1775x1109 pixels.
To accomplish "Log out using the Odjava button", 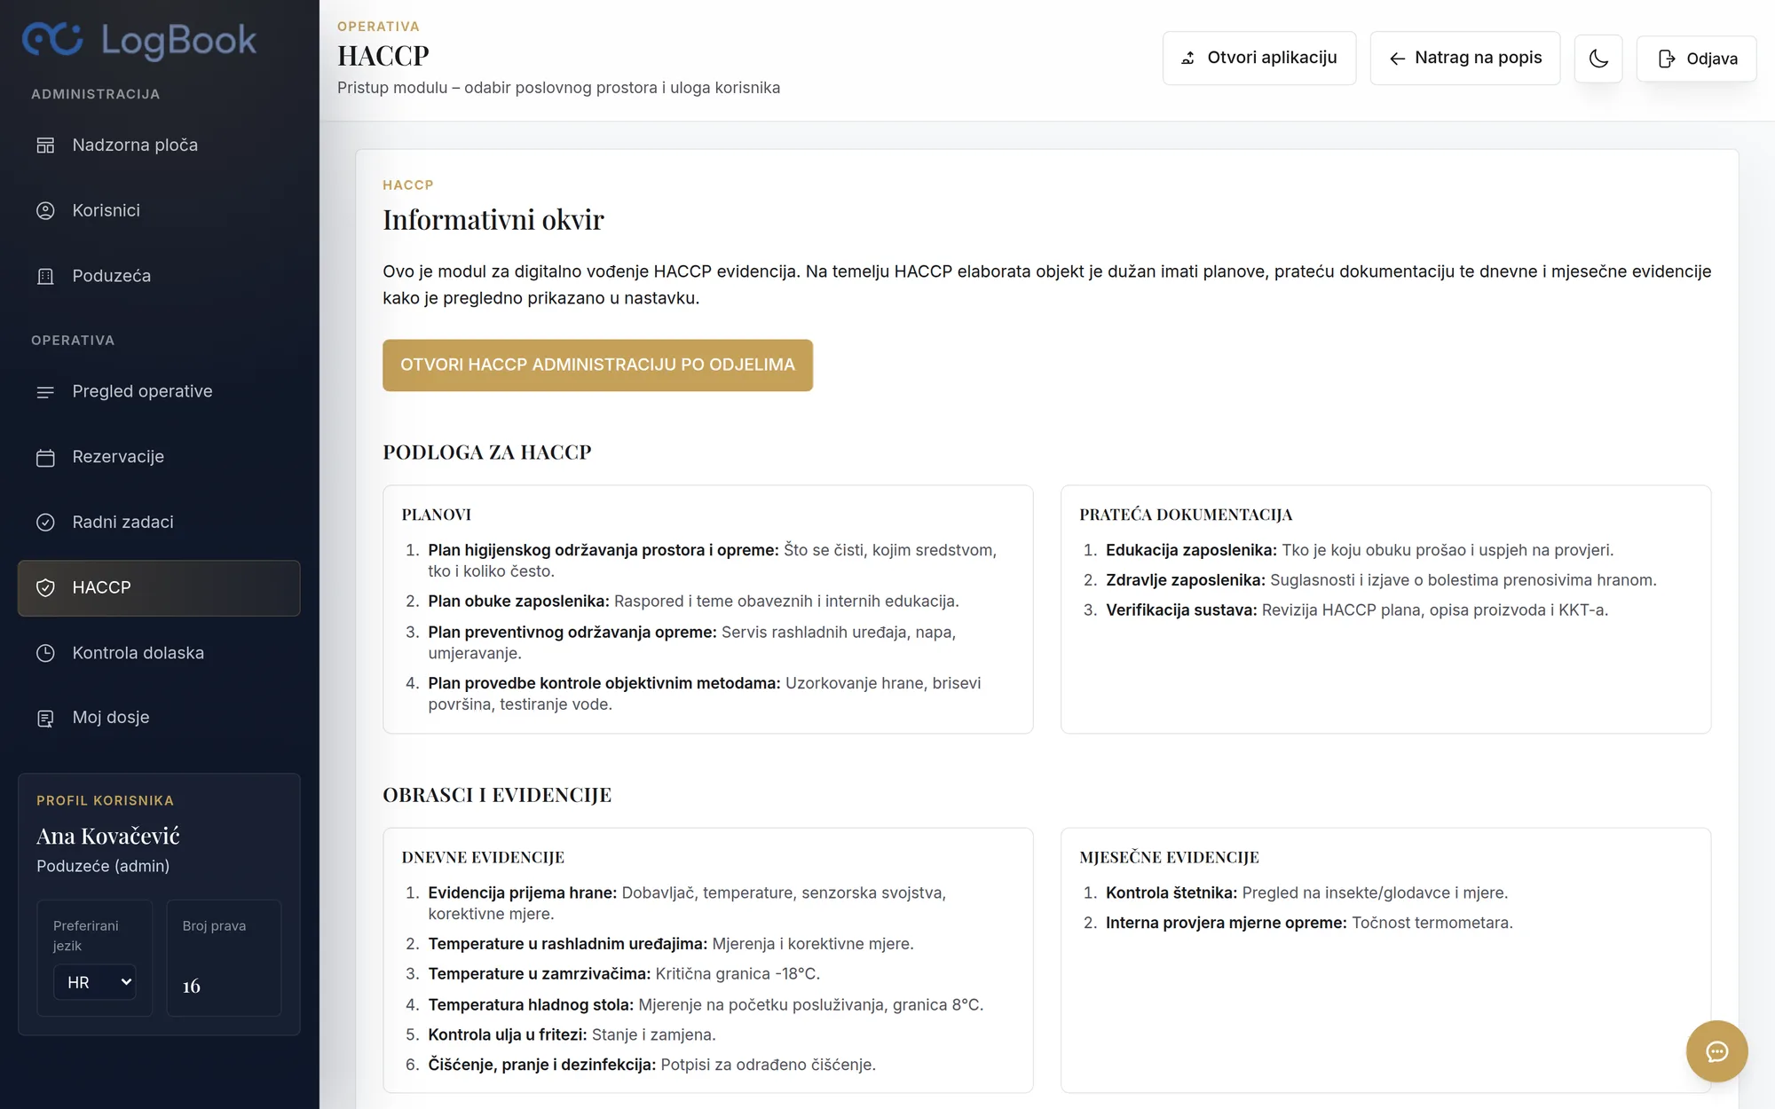I will tap(1696, 59).
